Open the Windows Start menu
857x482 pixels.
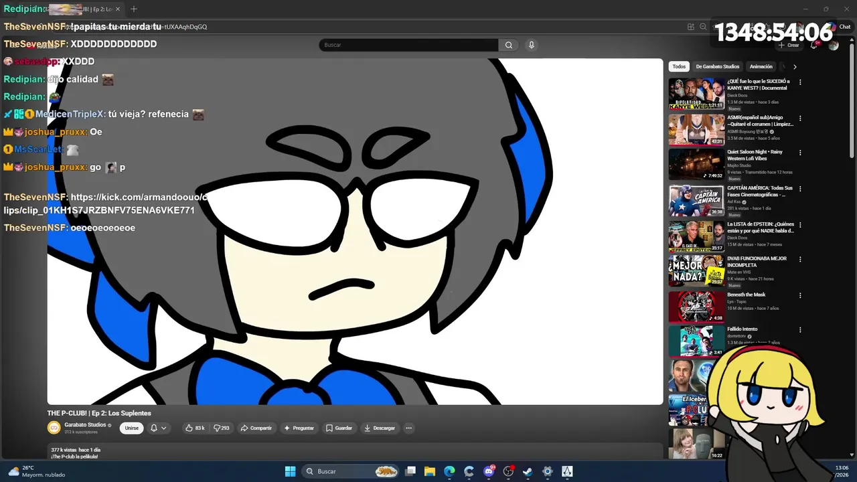(x=290, y=471)
